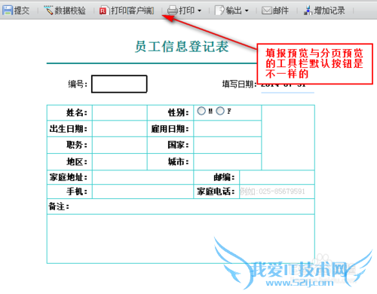Click the 雇用日期: label text
377x294 pixels.
point(170,129)
